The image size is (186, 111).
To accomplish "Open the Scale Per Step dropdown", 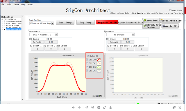I will coord(53,23).
